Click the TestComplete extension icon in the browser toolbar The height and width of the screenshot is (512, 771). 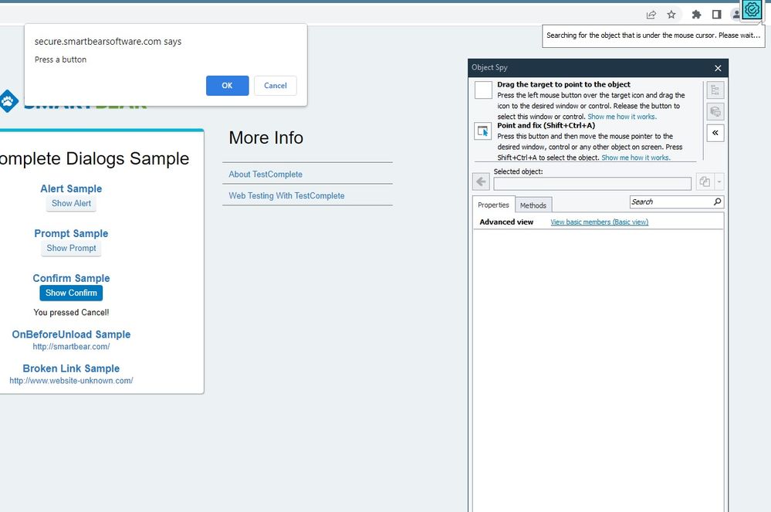[752, 10]
